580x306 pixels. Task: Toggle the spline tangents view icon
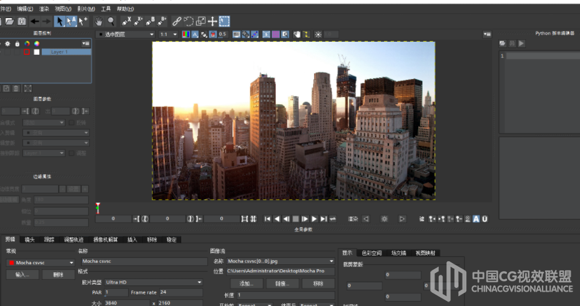pos(255,34)
